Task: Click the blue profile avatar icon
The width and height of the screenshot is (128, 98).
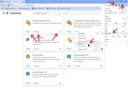Action: (x=123, y=5)
